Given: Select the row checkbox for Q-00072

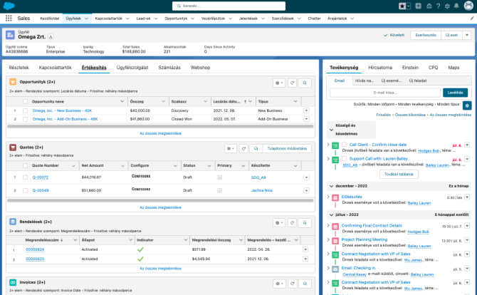Looking at the screenshot, I should [x=25, y=177].
